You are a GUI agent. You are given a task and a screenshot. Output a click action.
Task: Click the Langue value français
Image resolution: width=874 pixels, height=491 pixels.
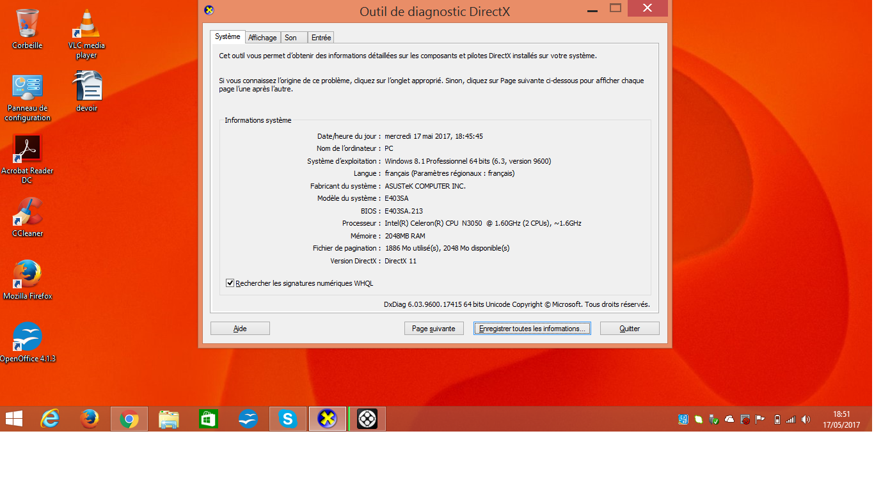point(449,173)
